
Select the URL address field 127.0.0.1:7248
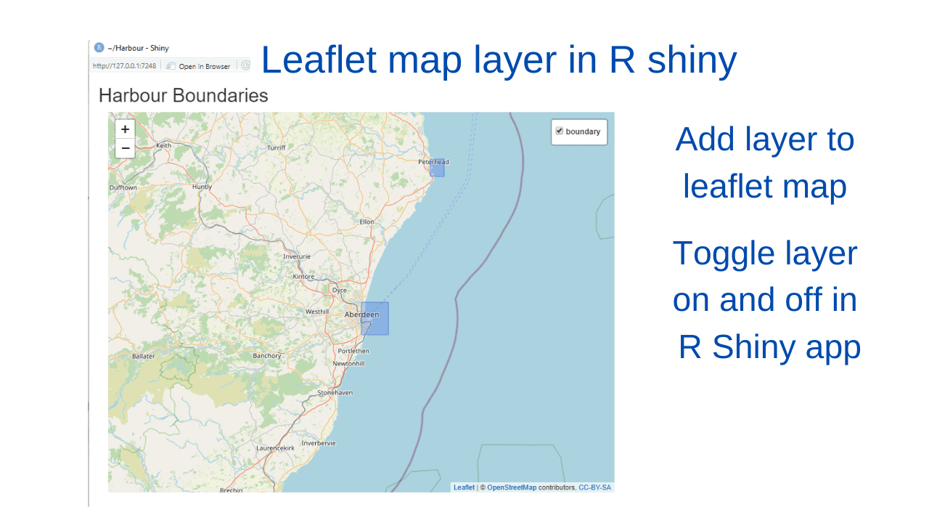tap(124, 66)
